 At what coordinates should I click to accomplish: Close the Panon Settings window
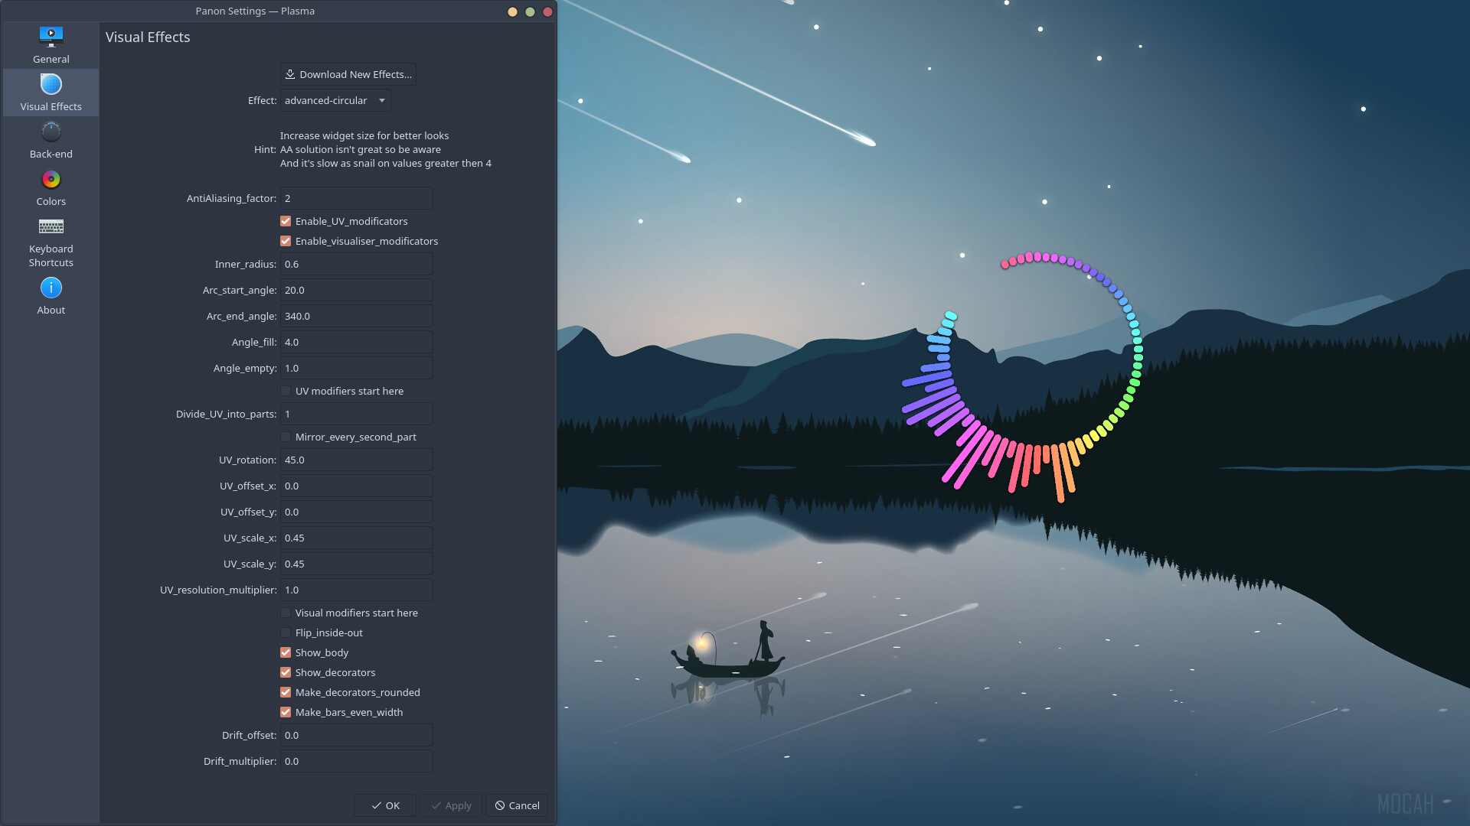click(x=547, y=11)
